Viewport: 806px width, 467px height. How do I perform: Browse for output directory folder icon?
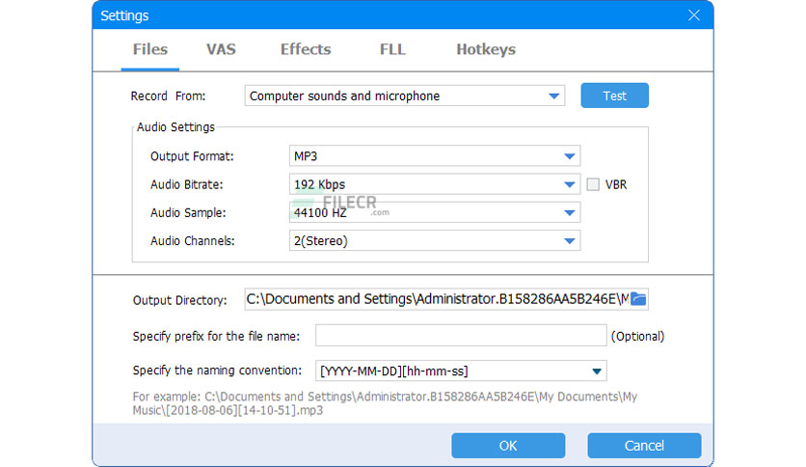click(x=638, y=299)
